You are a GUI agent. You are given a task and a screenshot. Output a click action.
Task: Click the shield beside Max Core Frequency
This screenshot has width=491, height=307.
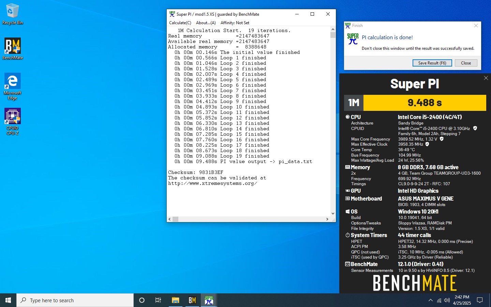click(x=442, y=139)
